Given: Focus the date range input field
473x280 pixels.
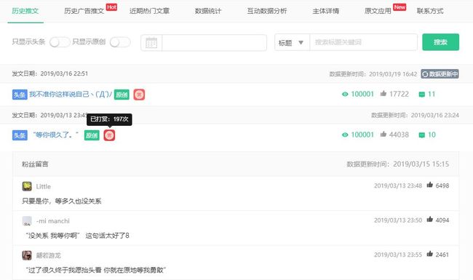Looking at the screenshot, I should tap(214, 43).
